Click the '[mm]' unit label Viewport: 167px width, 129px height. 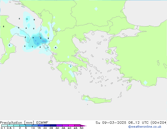point(29,123)
